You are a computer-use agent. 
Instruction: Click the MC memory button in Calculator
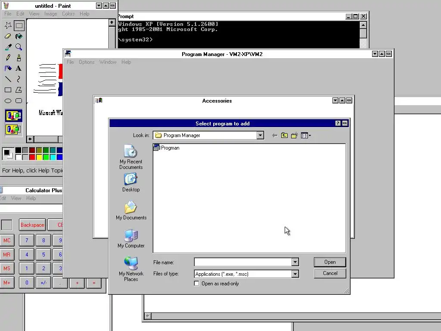7,240
